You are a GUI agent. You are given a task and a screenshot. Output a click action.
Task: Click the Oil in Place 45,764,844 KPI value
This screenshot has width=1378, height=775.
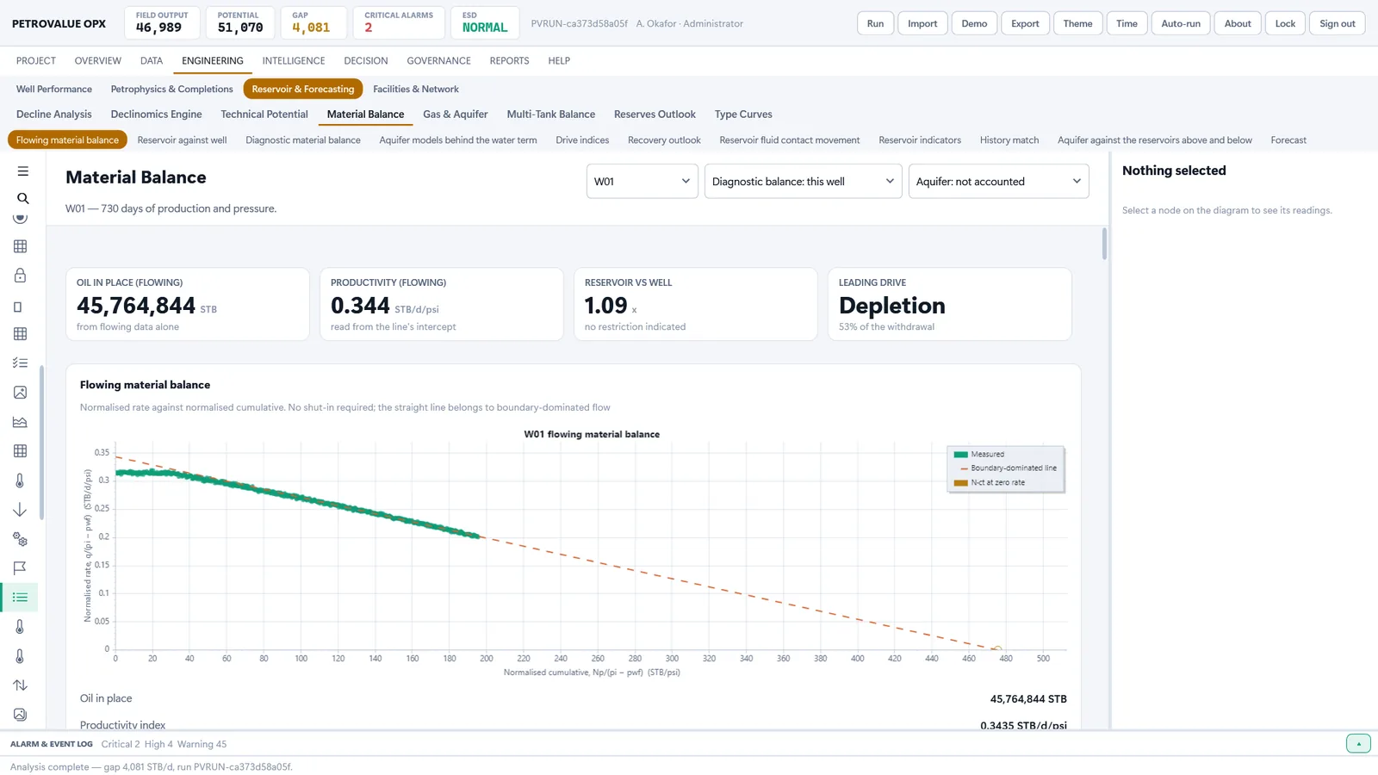coord(136,306)
